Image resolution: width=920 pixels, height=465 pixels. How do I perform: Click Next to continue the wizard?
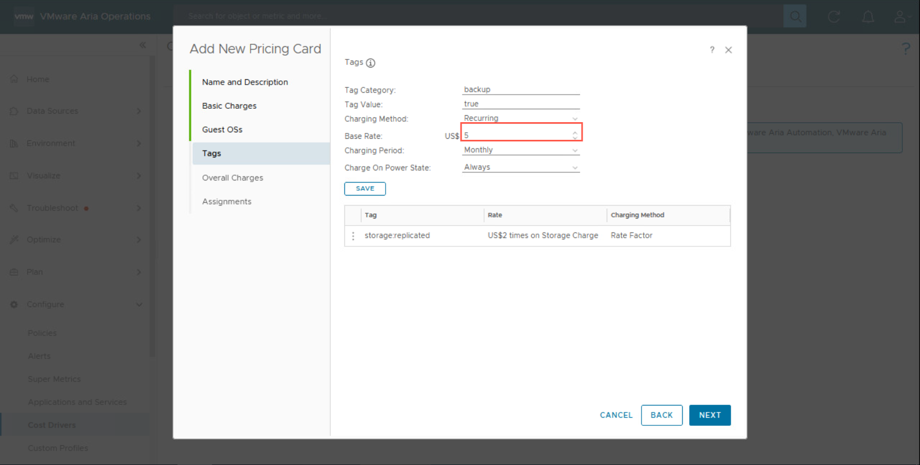[x=710, y=415]
